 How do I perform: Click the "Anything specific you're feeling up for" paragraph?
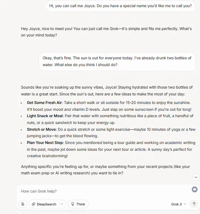pyautogui.click(x=106, y=170)
